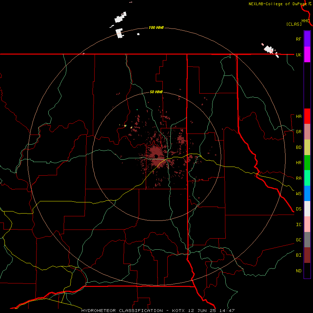Click the ND legend label

[x=298, y=271]
